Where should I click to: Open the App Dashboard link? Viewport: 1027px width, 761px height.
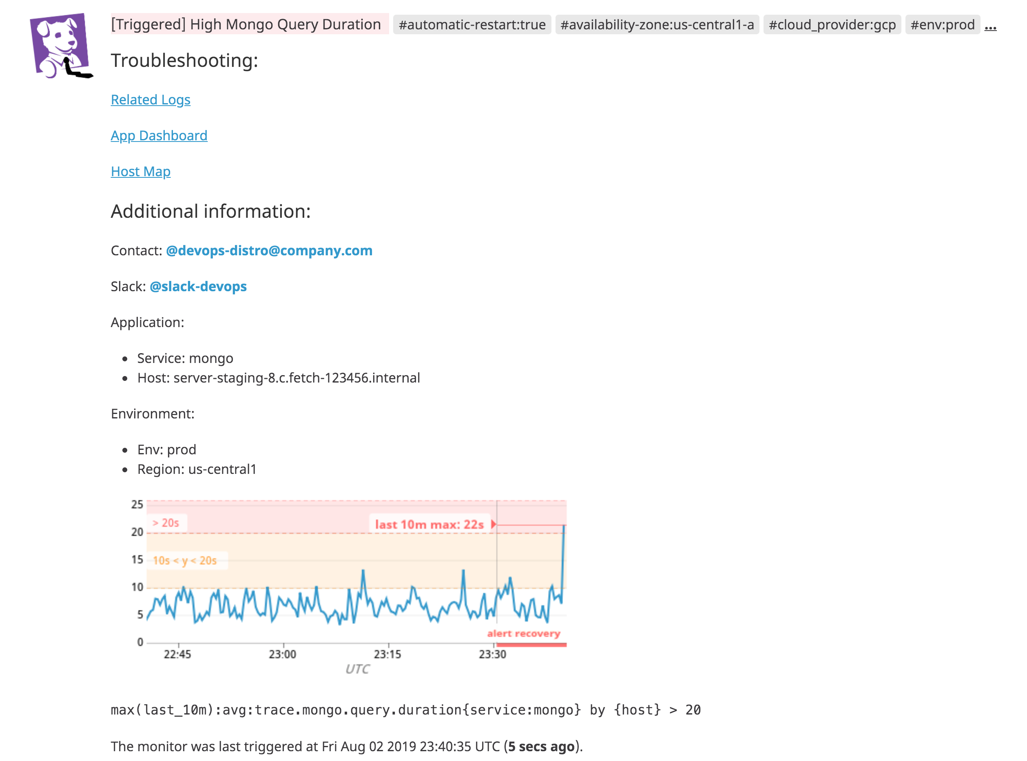point(159,135)
